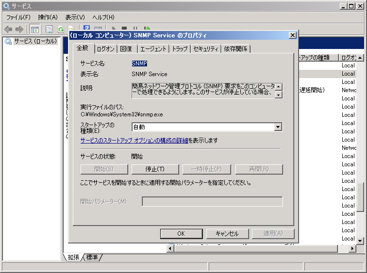
Task: Switch to the エージェント tab
Action: point(153,49)
